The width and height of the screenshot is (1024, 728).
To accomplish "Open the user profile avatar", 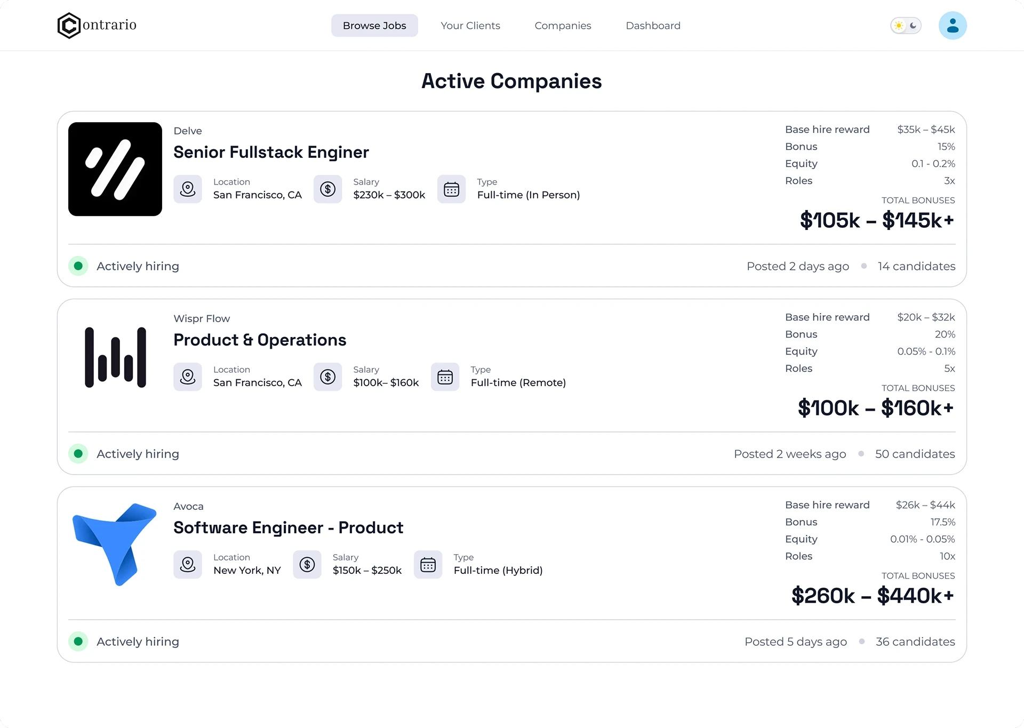I will (952, 26).
